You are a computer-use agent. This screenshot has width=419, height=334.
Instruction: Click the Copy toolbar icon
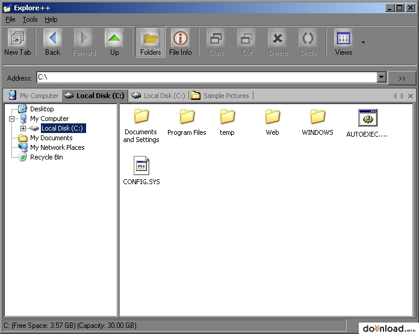(x=217, y=42)
